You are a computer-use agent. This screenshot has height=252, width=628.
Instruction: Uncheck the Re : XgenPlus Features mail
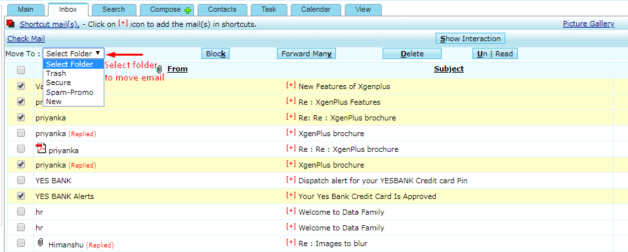(x=21, y=101)
